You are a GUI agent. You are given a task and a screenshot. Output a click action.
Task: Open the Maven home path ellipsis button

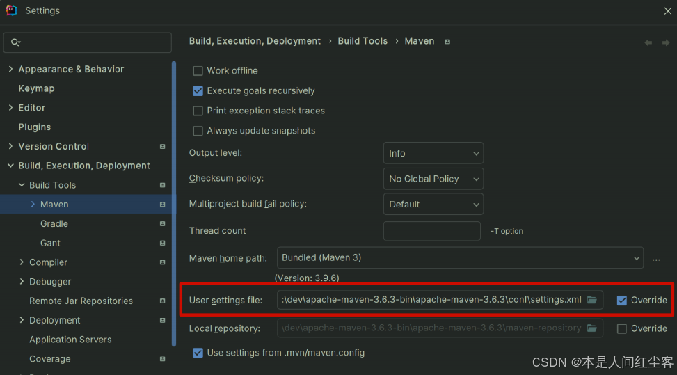[x=656, y=260]
